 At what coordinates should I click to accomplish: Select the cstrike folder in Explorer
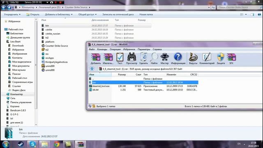48,30
